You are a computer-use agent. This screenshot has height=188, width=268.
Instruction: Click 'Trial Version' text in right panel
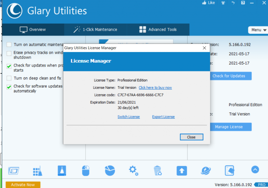pos(239,114)
